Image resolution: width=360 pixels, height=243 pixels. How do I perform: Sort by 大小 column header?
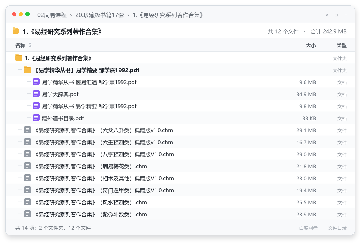point(311,45)
